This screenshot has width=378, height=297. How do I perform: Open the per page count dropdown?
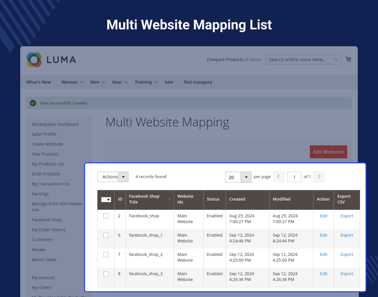click(238, 177)
